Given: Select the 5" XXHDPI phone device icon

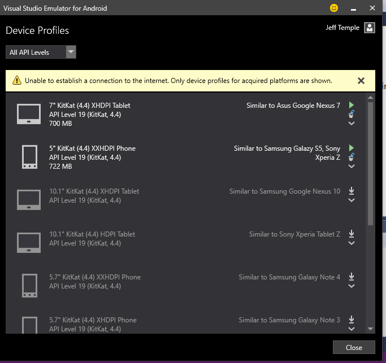Looking at the screenshot, I should tap(29, 157).
